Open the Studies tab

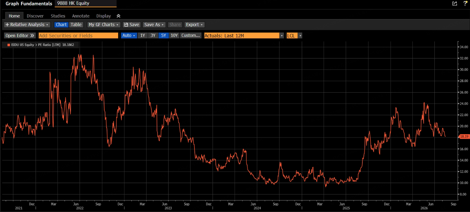pyautogui.click(x=58, y=16)
